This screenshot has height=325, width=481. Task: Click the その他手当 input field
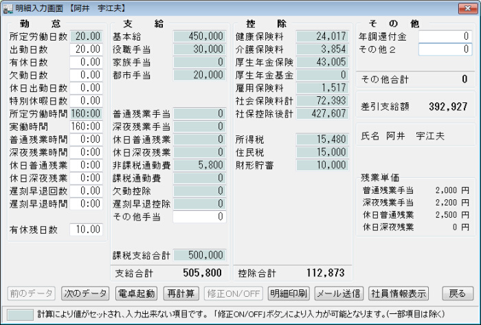coord(199,217)
